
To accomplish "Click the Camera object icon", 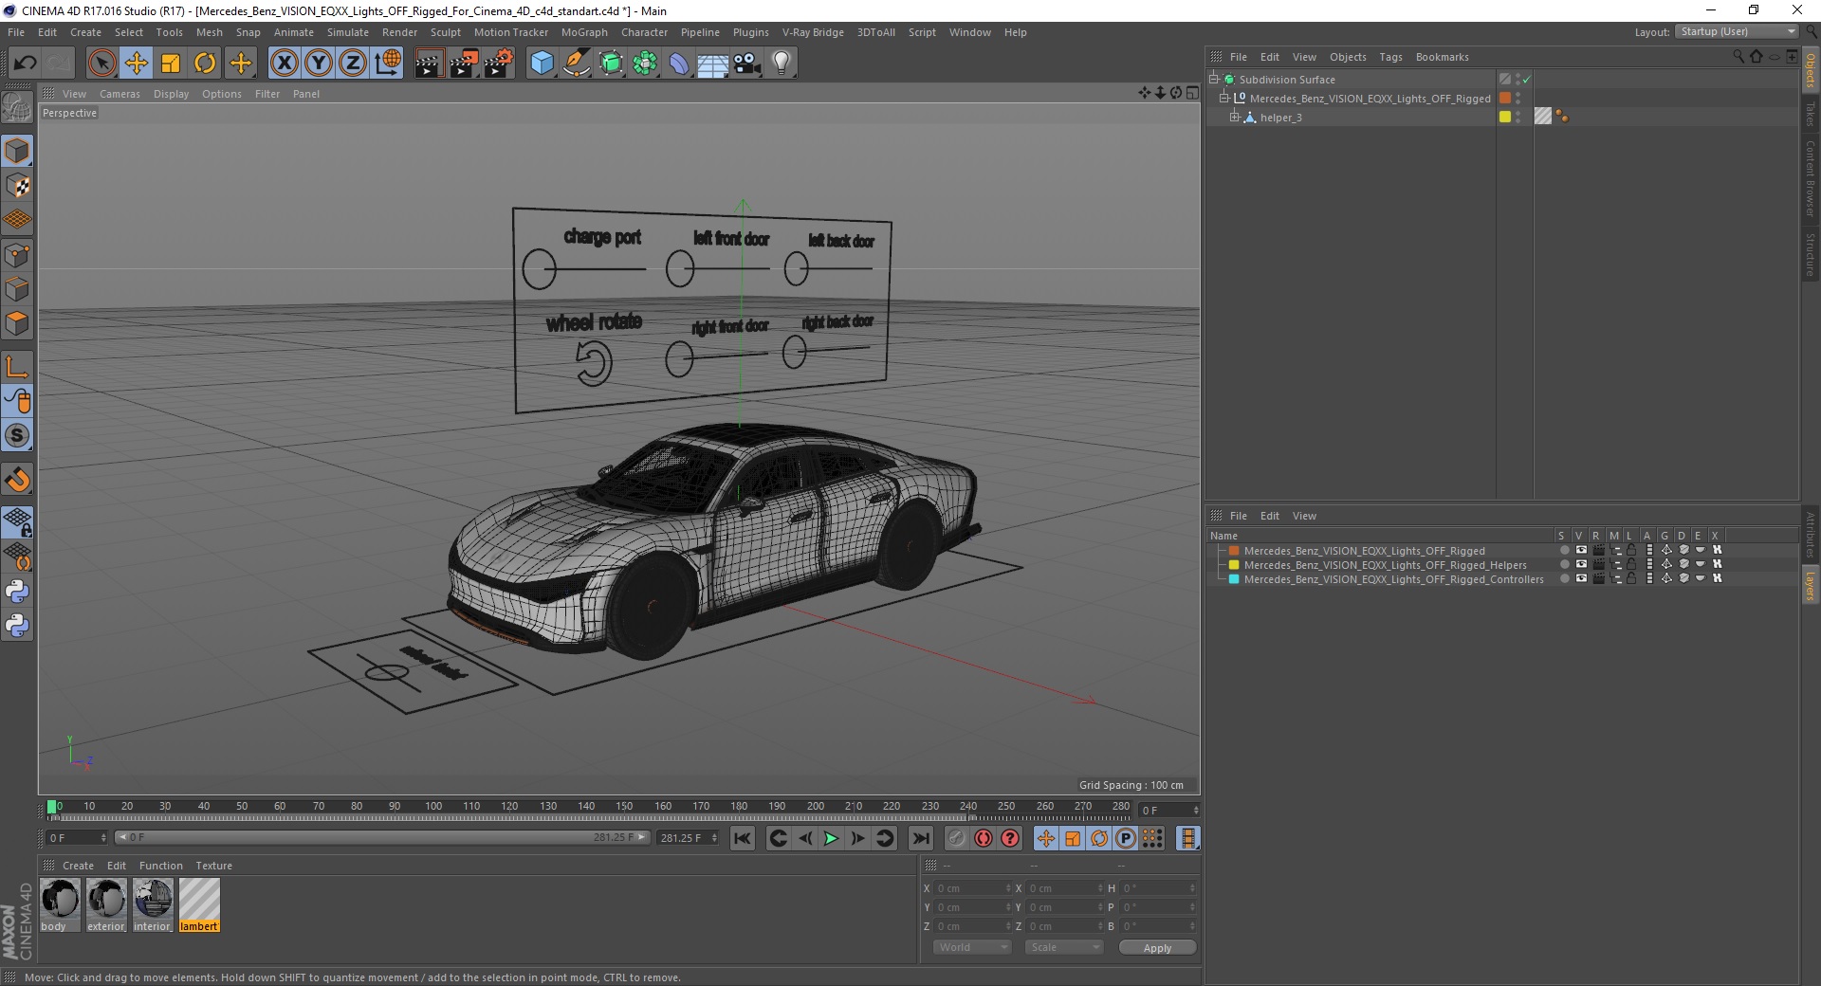I will pyautogui.click(x=747, y=64).
